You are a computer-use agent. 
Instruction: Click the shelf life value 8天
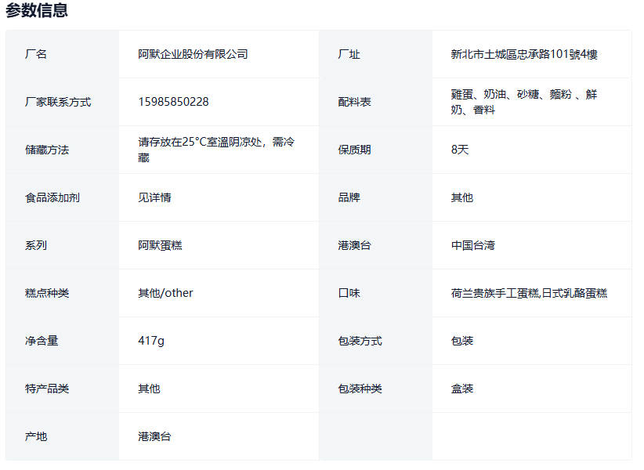pos(460,150)
